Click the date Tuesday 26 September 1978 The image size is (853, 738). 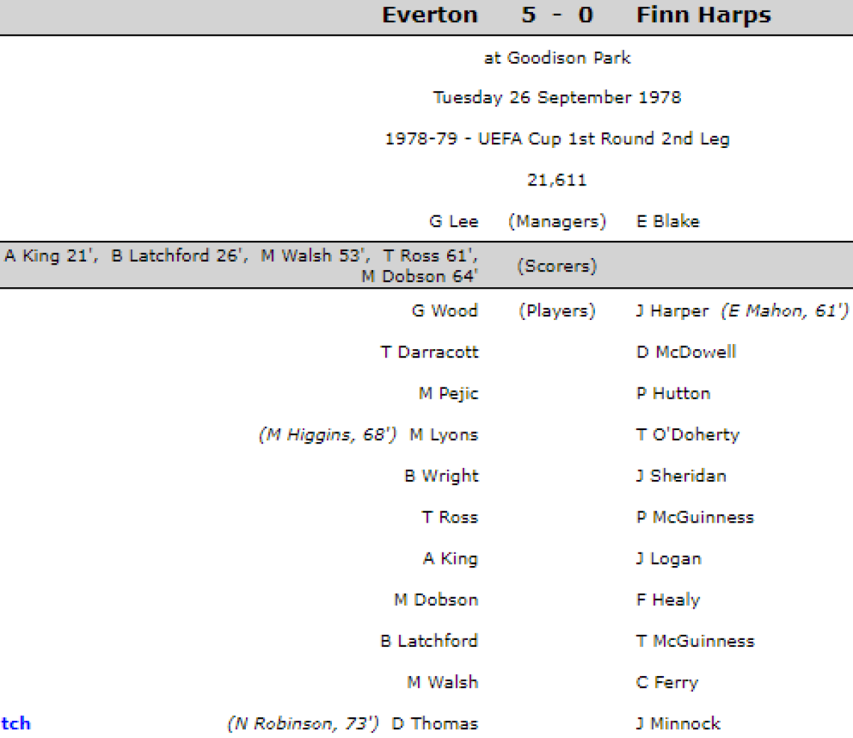click(557, 97)
